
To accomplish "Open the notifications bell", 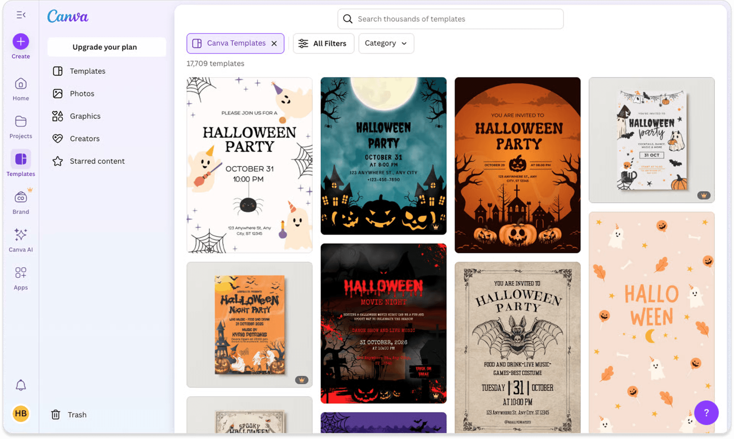I will click(21, 385).
